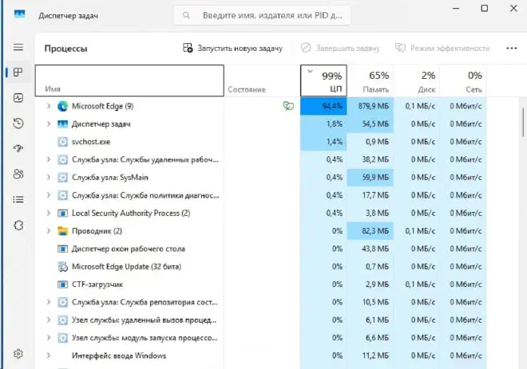Expand the Диспетчер задач process group
Screen dimensions: 527x369
pyautogui.click(x=49, y=124)
